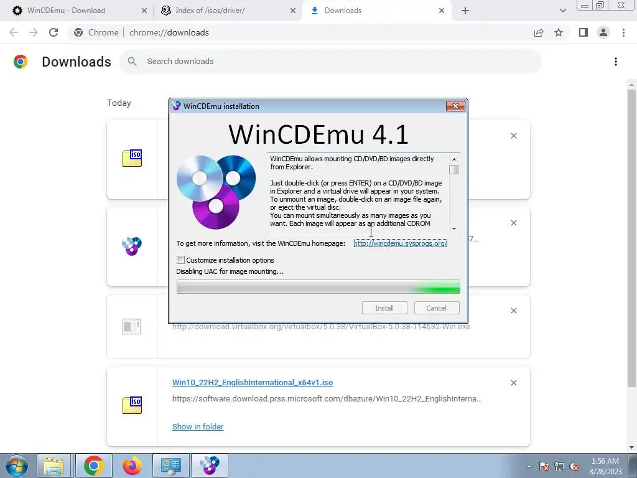The width and height of the screenshot is (637, 478).
Task: Tick the Customize installation options checkbox
Action: (x=181, y=260)
